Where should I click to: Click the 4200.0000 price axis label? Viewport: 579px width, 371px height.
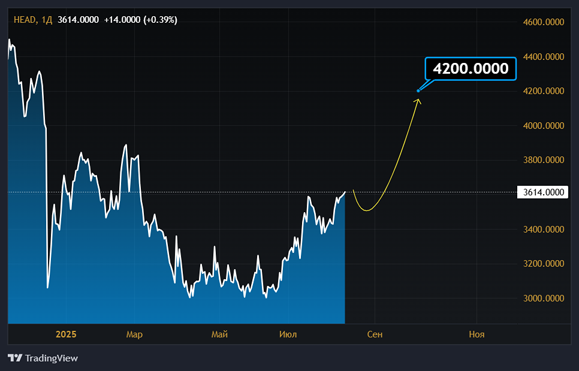[x=544, y=91]
